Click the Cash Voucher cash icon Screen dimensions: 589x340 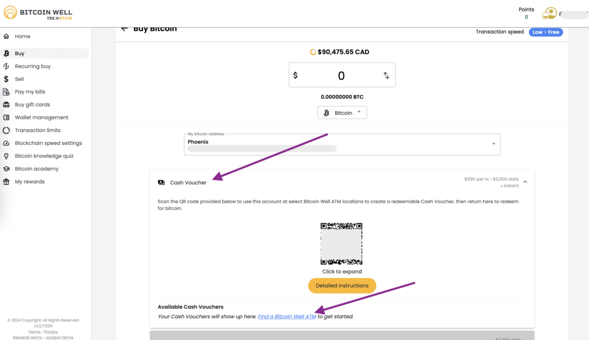(x=161, y=183)
